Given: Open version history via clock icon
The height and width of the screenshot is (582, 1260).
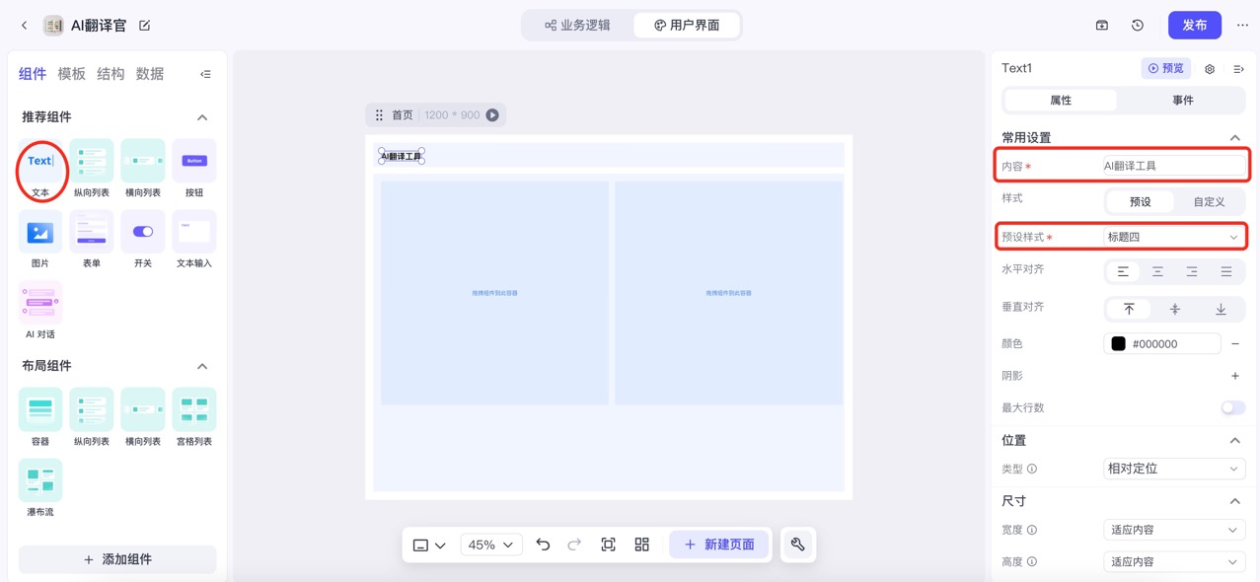Looking at the screenshot, I should click(1137, 25).
